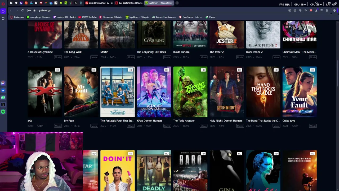Image resolution: width=339 pixels, height=191 pixels.
Task: Open maleek_007 Twitch bookmark
Action: [65, 17]
